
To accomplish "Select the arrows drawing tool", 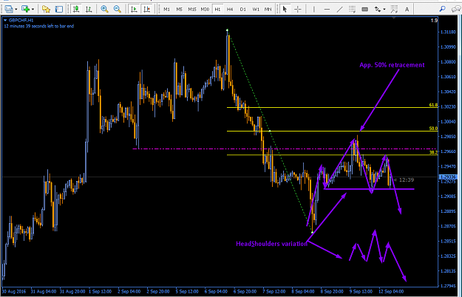I will pyautogui.click(x=378, y=9).
